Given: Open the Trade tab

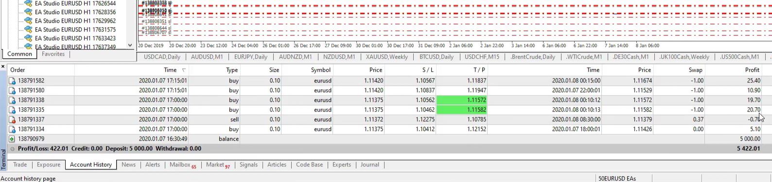Looking at the screenshot, I should click(x=20, y=165).
